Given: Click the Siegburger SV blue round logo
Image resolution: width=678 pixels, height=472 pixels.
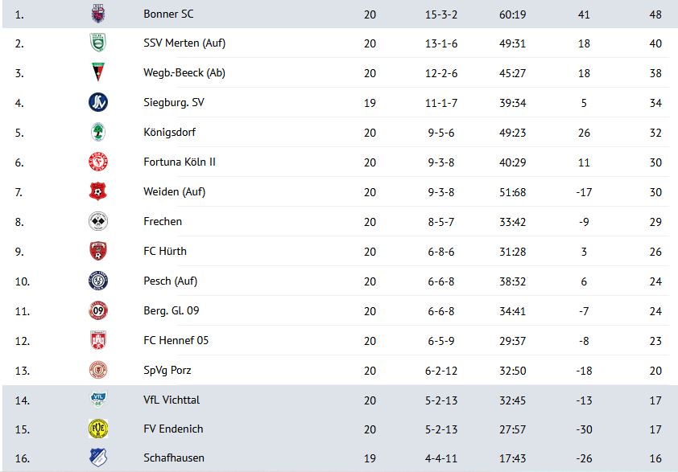Looking at the screenshot, I should (98, 102).
